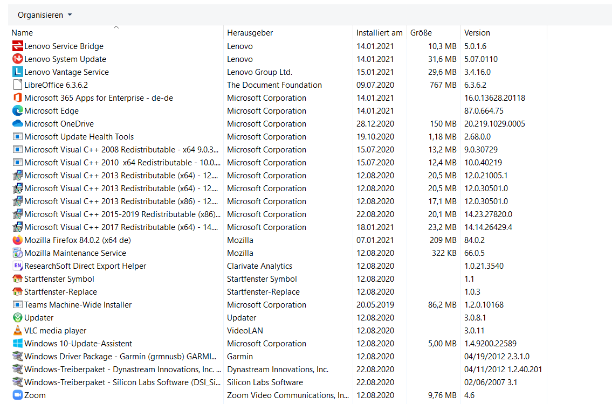612x404 pixels.
Task: Click version 87.0.664.75 cell
Action: coord(484,111)
